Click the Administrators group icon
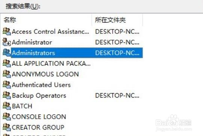The height and width of the screenshot is (136, 203). pos(7,53)
